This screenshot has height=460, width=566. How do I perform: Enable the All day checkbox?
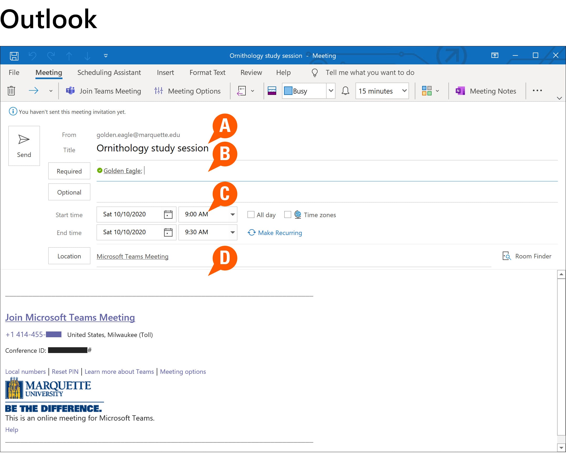[251, 214]
